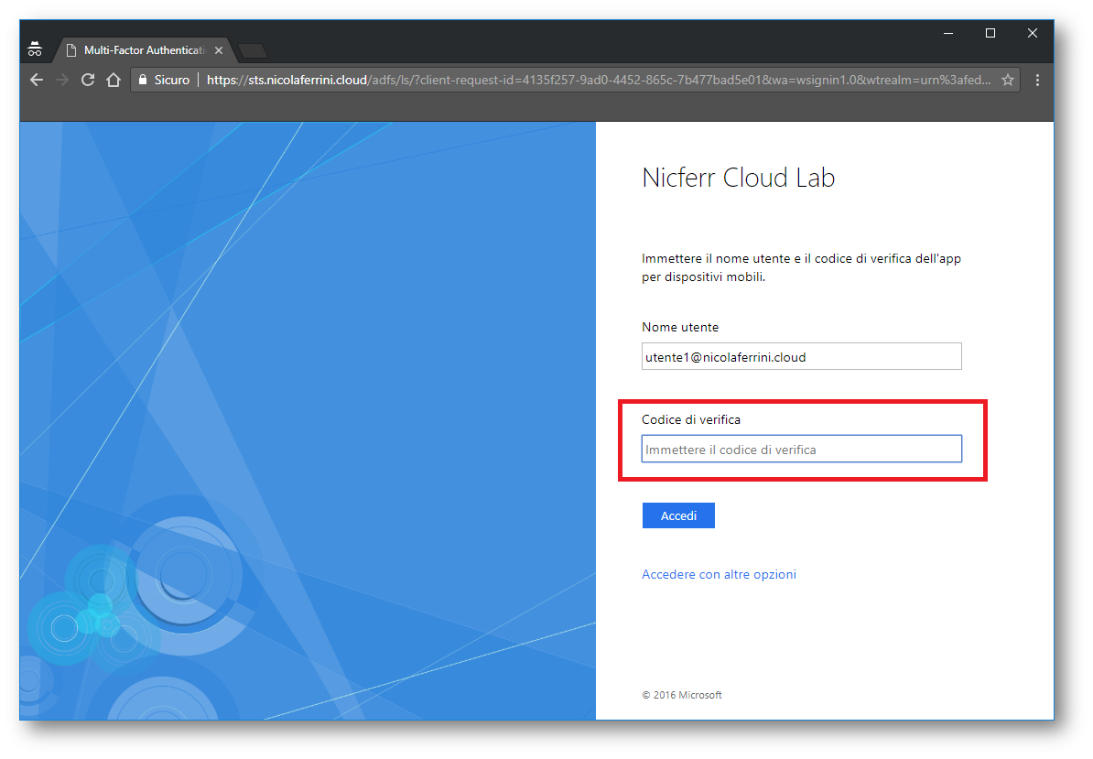Click the Forward navigation arrow
This screenshot has height=759, width=1093.
tap(62, 80)
